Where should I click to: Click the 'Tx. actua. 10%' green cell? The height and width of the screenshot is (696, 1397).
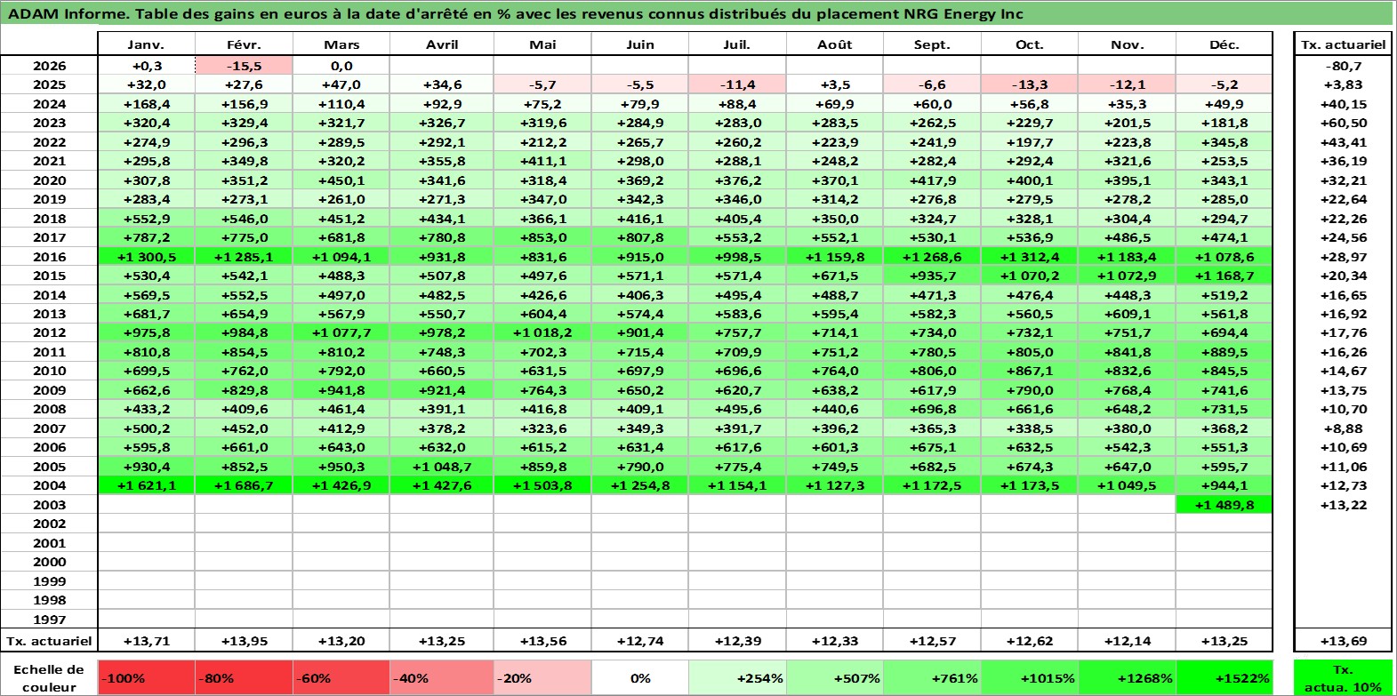pos(1343,677)
